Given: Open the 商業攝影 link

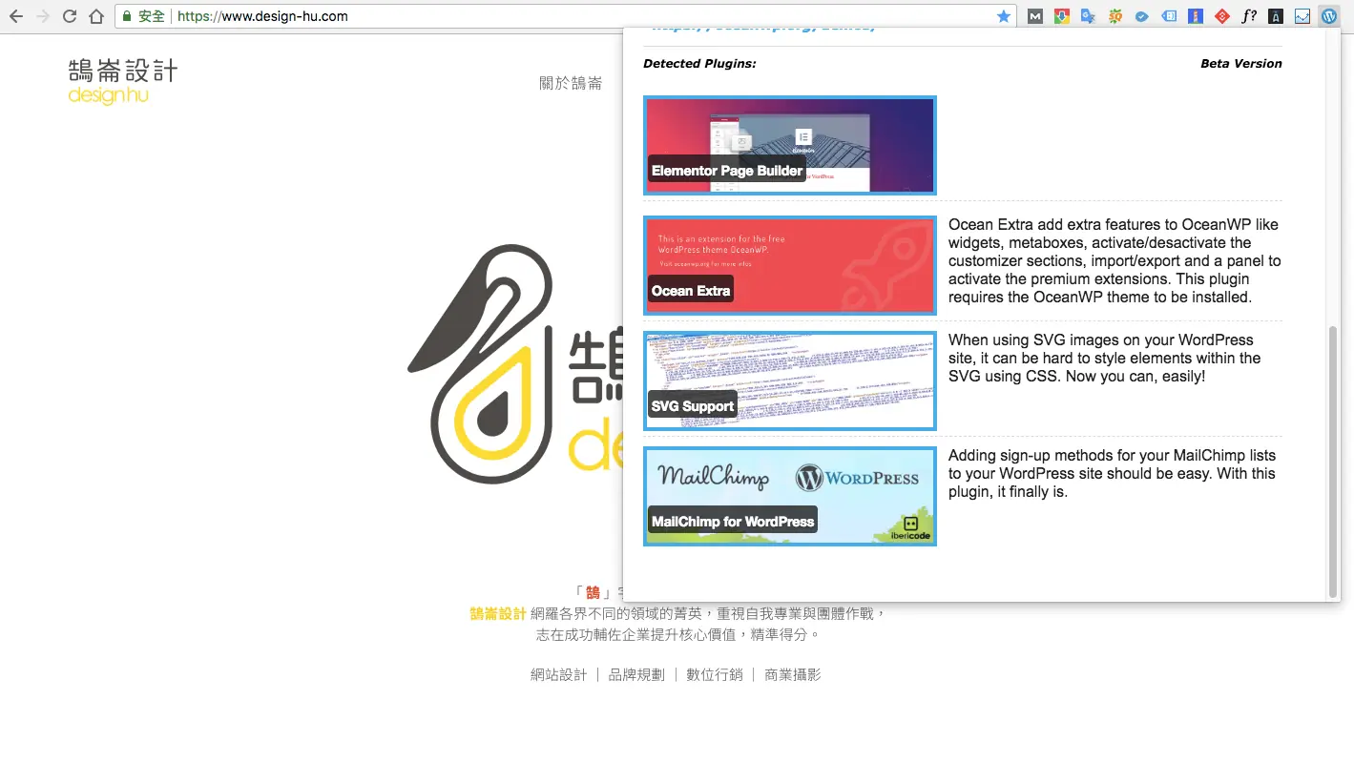Looking at the screenshot, I should (792, 675).
